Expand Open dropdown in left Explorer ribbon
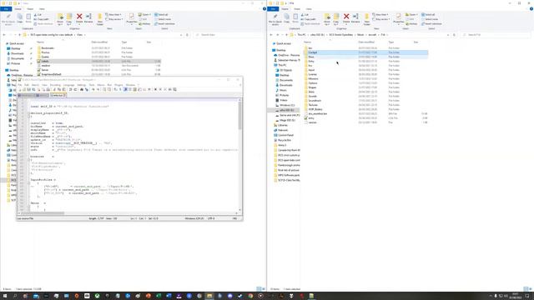 [x=145, y=15]
